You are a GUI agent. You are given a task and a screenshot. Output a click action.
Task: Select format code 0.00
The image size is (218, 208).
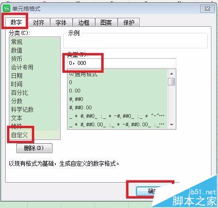click(x=118, y=91)
